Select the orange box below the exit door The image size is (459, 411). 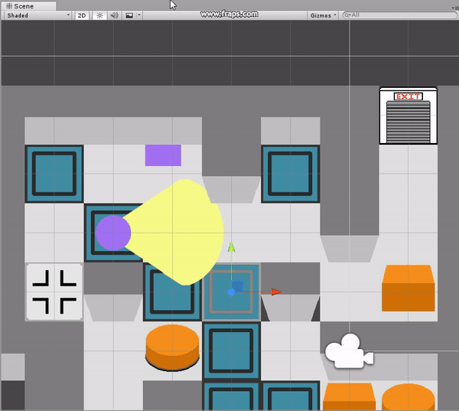pyautogui.click(x=408, y=289)
